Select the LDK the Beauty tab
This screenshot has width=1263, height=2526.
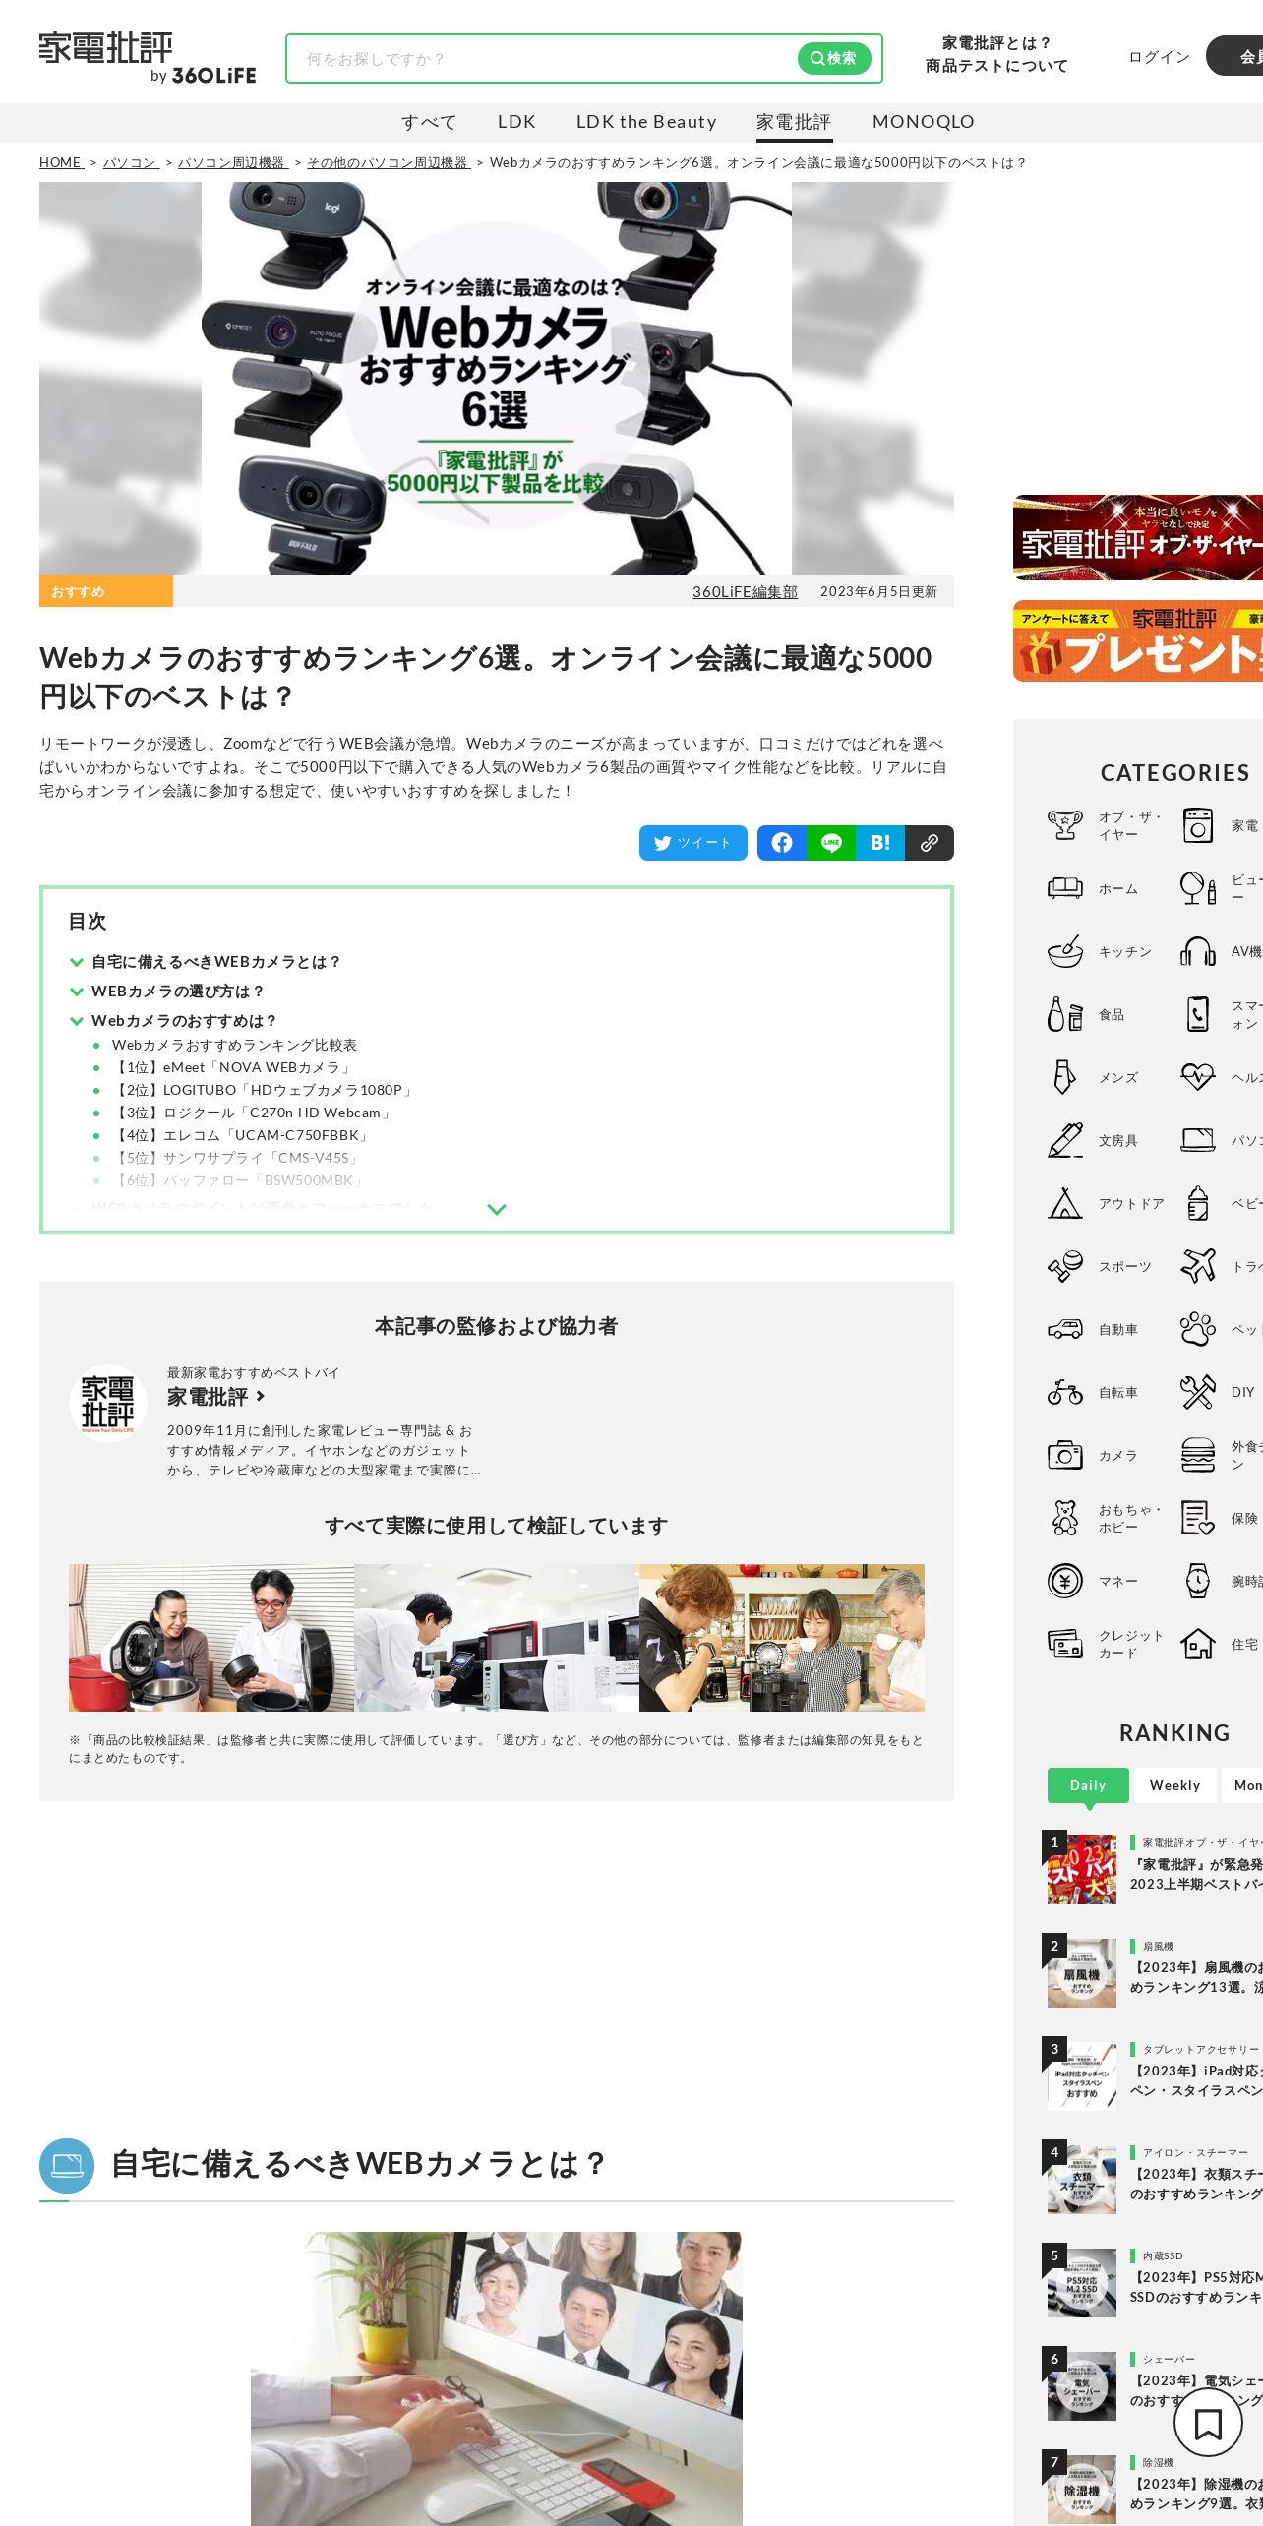[x=646, y=122]
